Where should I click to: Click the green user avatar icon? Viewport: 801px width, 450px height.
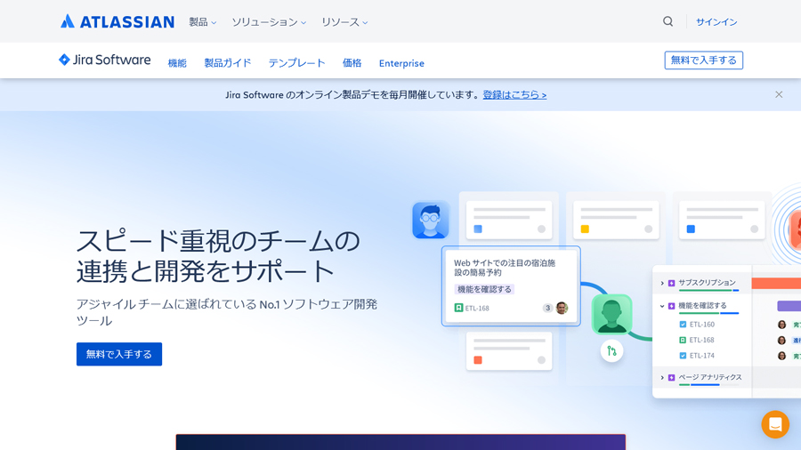coord(611,314)
